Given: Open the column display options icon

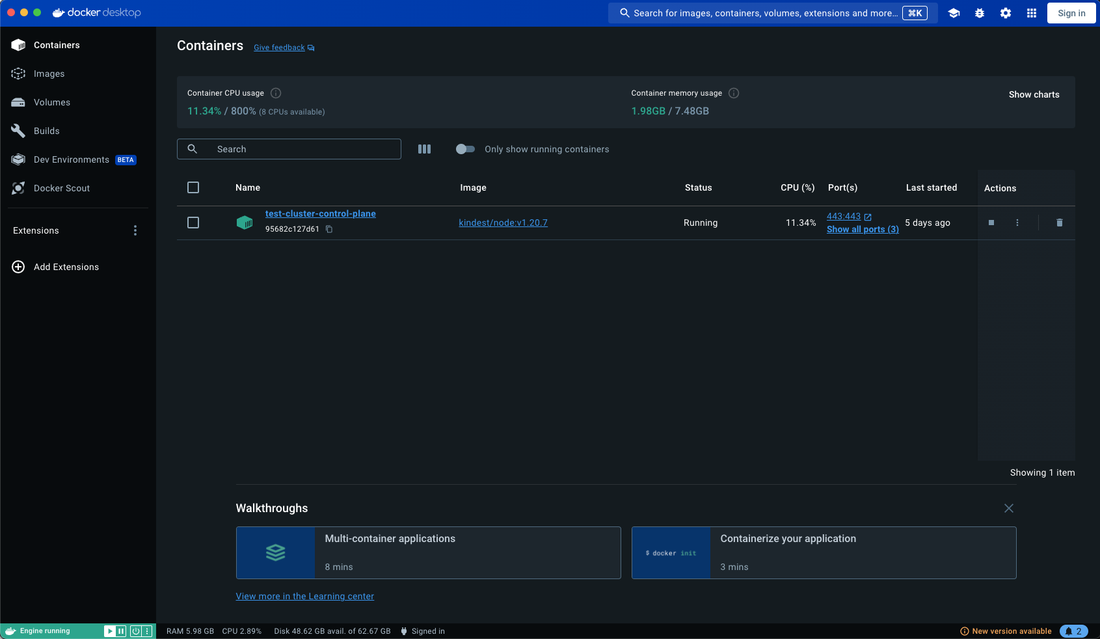Looking at the screenshot, I should click(424, 149).
